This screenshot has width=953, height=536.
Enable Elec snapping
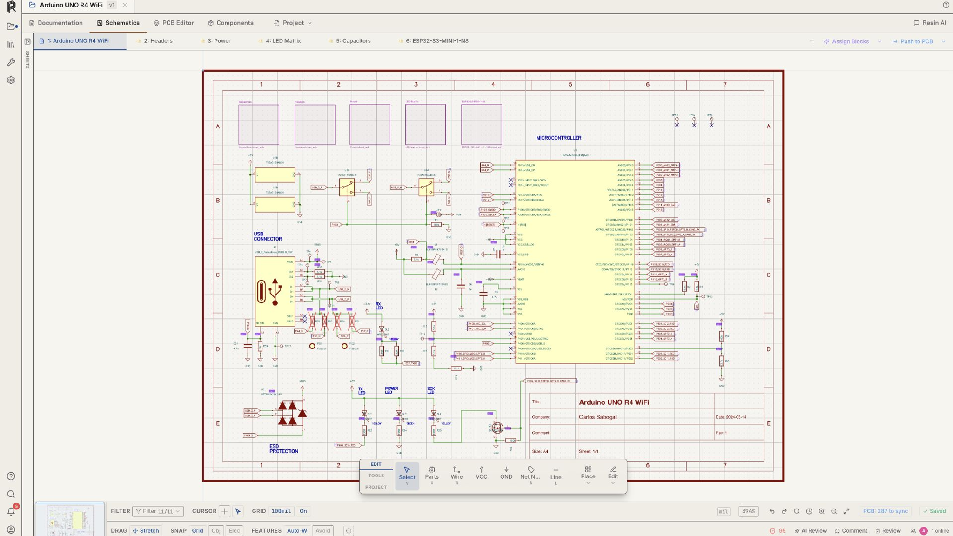point(234,531)
